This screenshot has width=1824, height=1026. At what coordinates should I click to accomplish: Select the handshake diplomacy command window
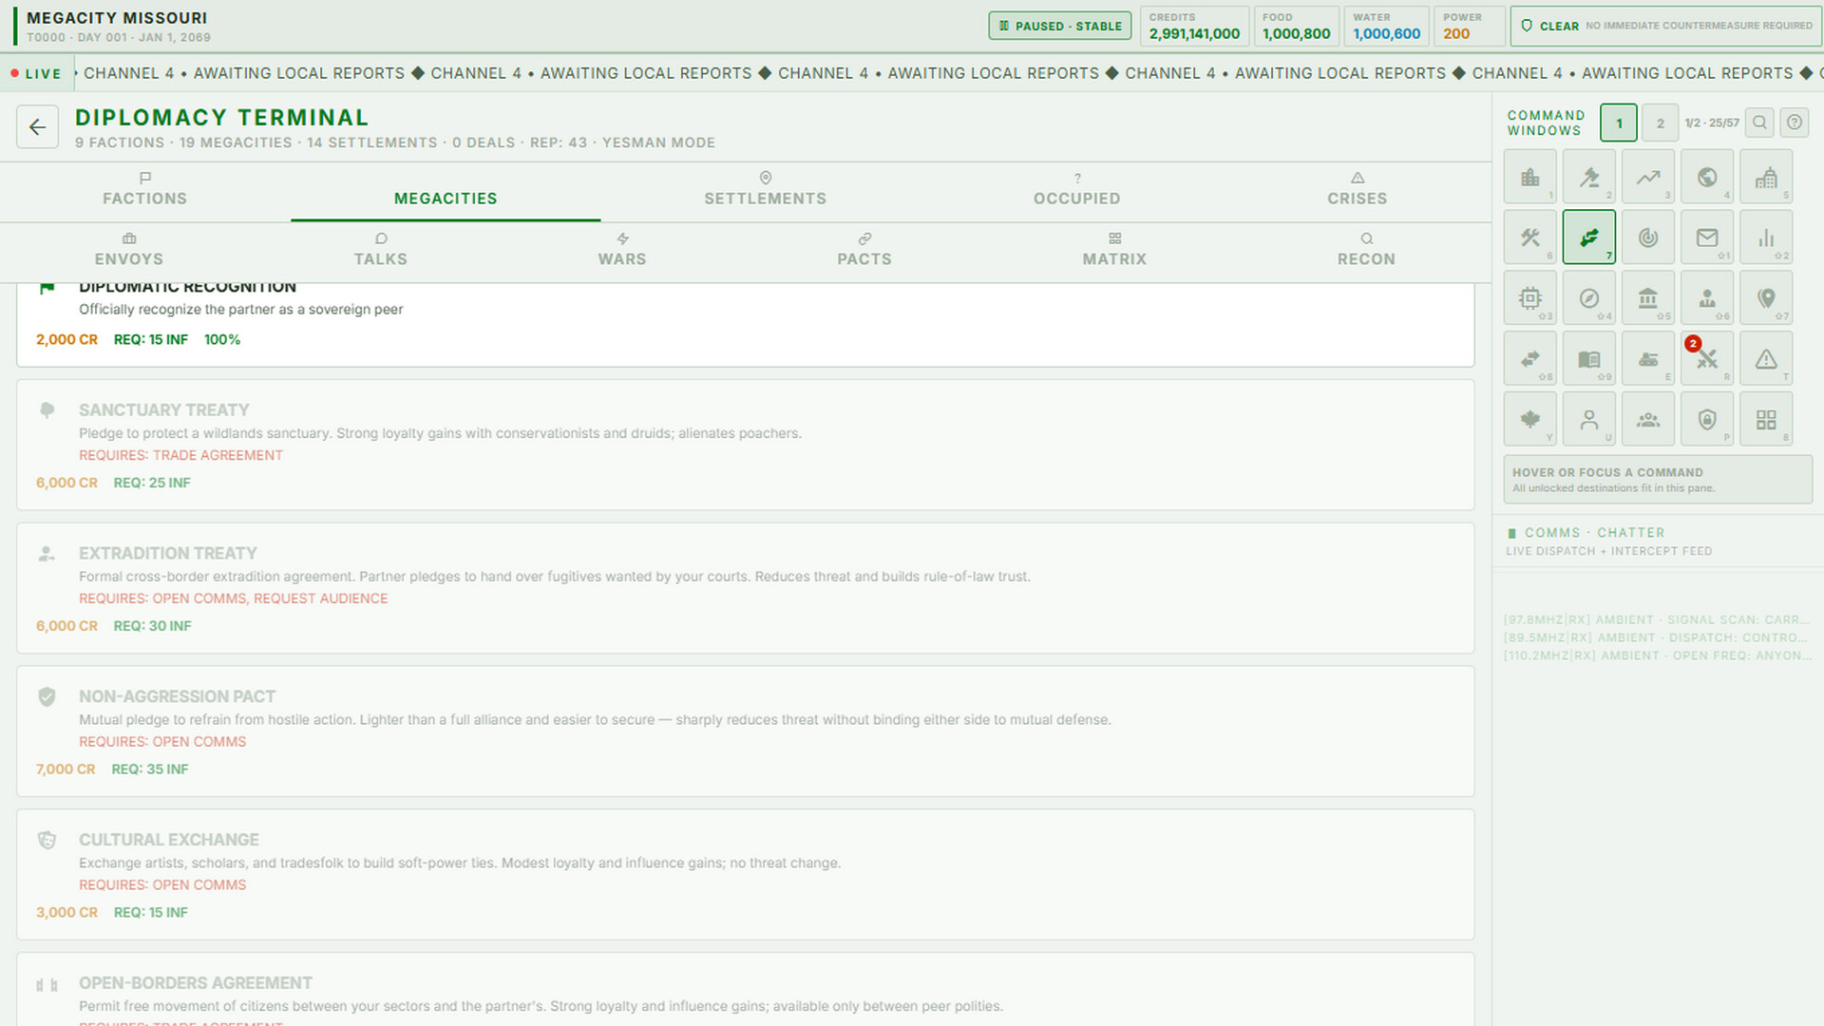click(1588, 237)
